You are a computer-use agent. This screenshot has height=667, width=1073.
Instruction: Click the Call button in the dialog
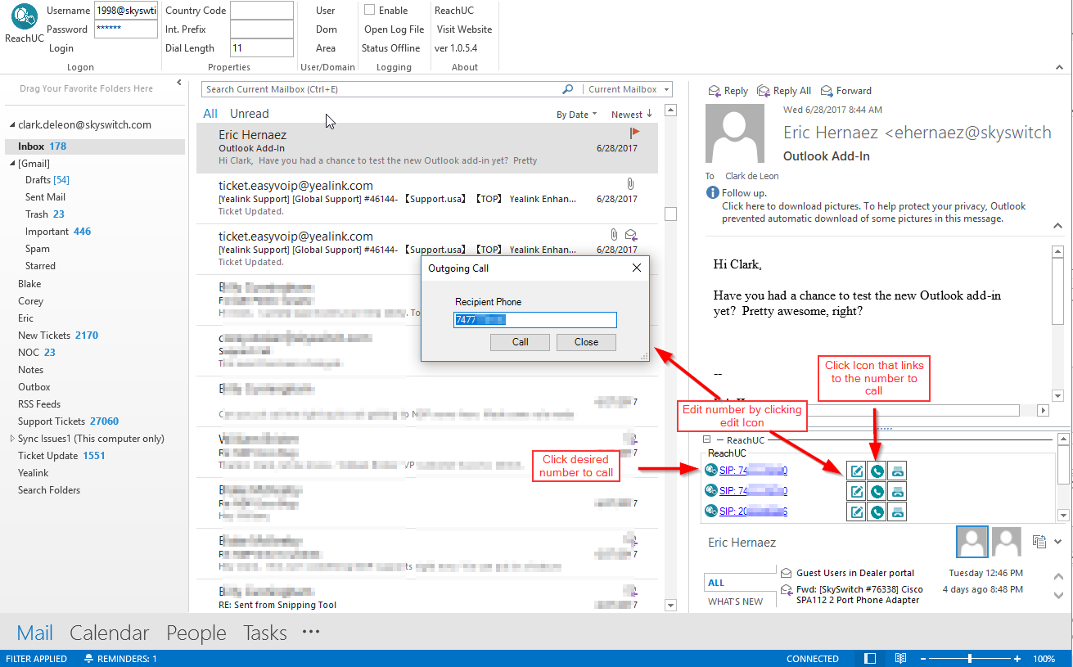pos(521,342)
